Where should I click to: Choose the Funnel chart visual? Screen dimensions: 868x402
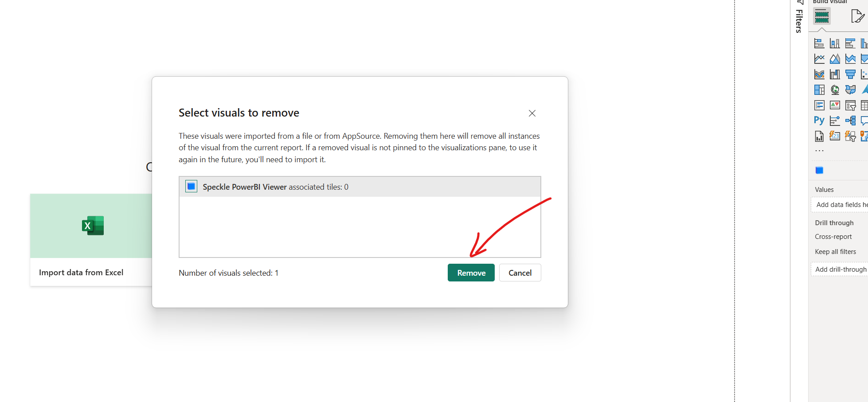(x=850, y=74)
